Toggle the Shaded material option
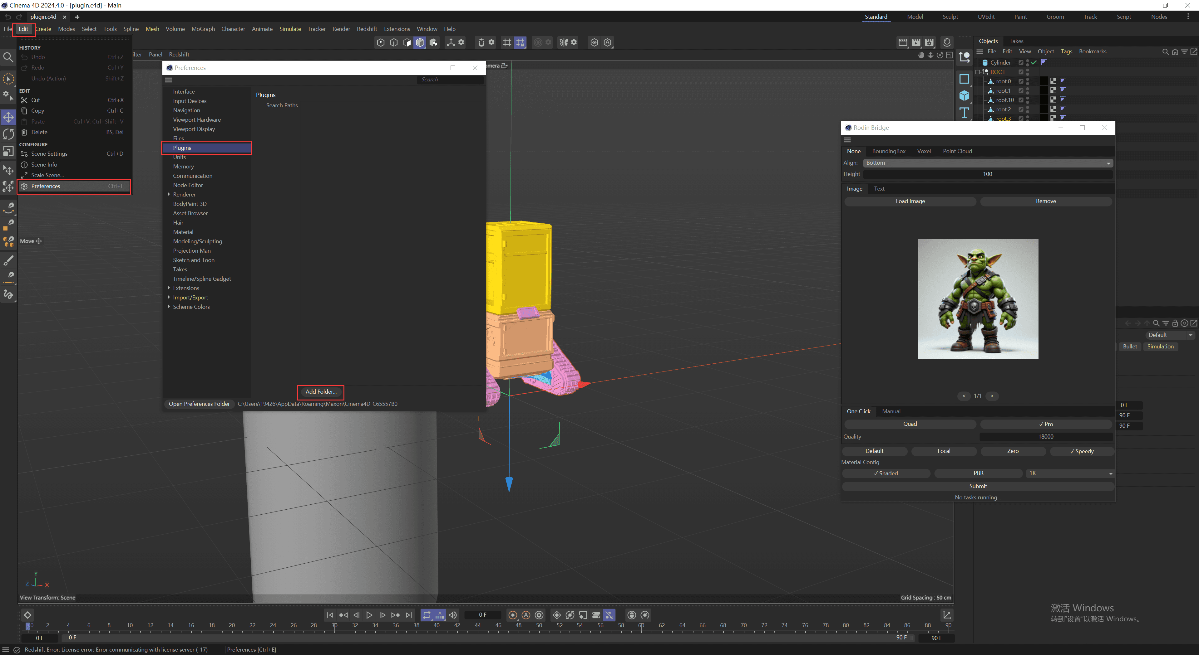The height and width of the screenshot is (655, 1199). [x=886, y=473]
